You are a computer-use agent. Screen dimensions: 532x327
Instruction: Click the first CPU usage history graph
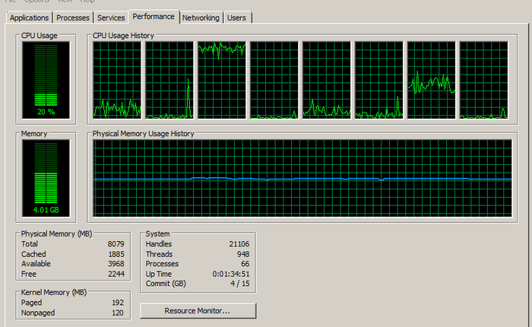coord(117,81)
